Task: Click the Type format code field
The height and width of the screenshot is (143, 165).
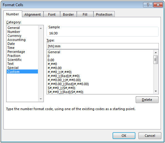Action: 103,46
